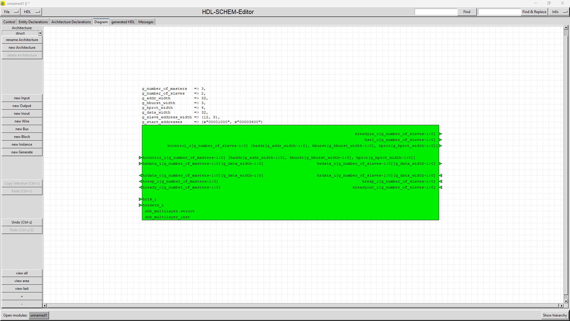This screenshot has height=321, width=570.
Task: Click the zoom out minus button
Action: 22,304
